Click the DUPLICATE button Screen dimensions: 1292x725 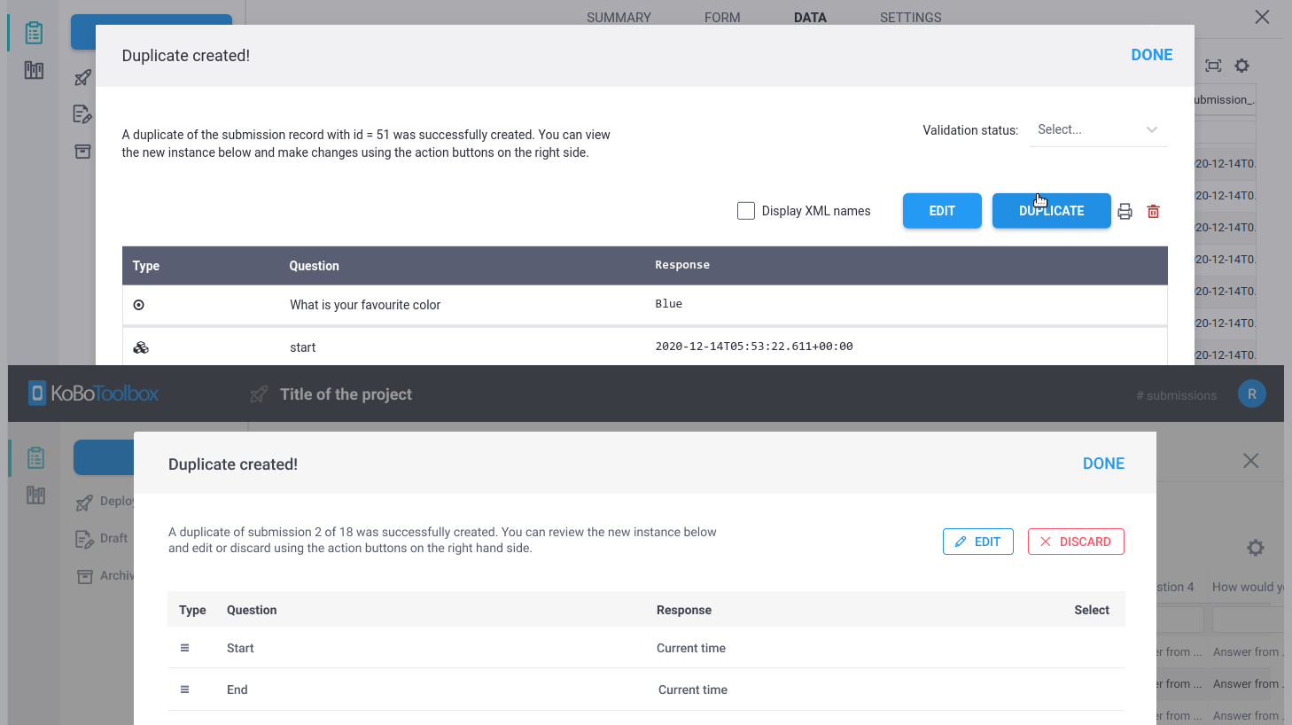click(x=1051, y=211)
